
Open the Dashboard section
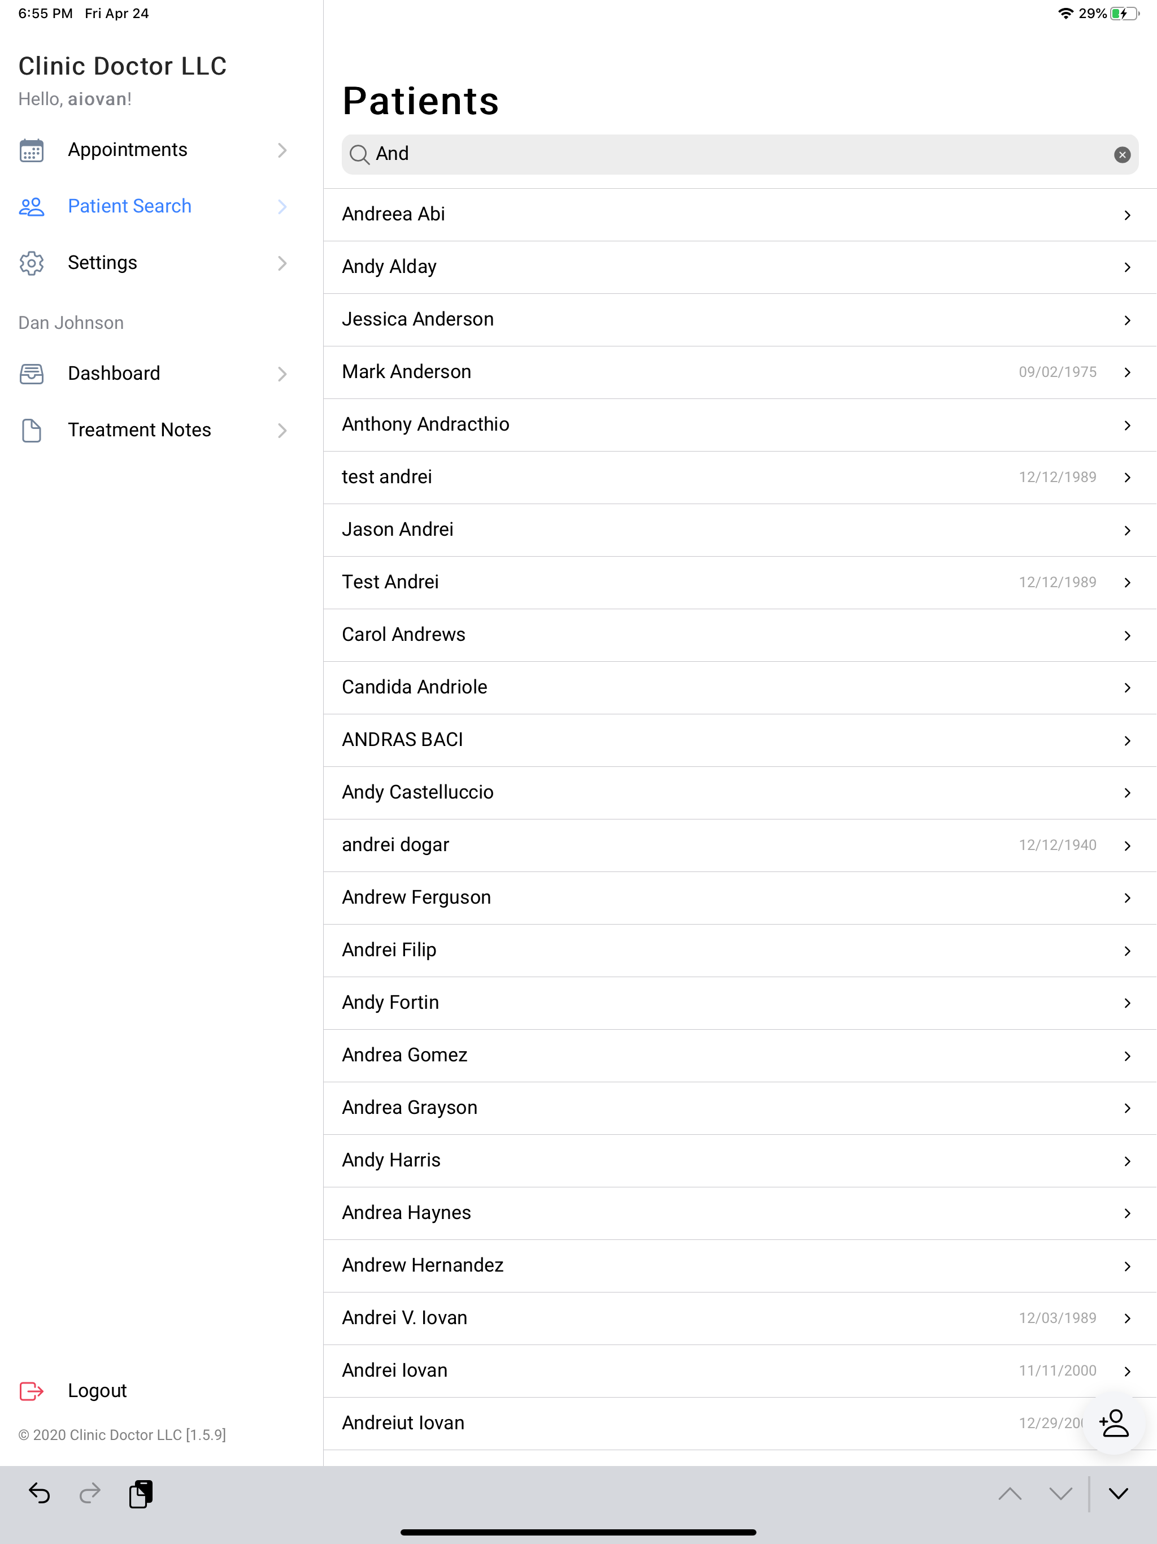click(x=114, y=374)
